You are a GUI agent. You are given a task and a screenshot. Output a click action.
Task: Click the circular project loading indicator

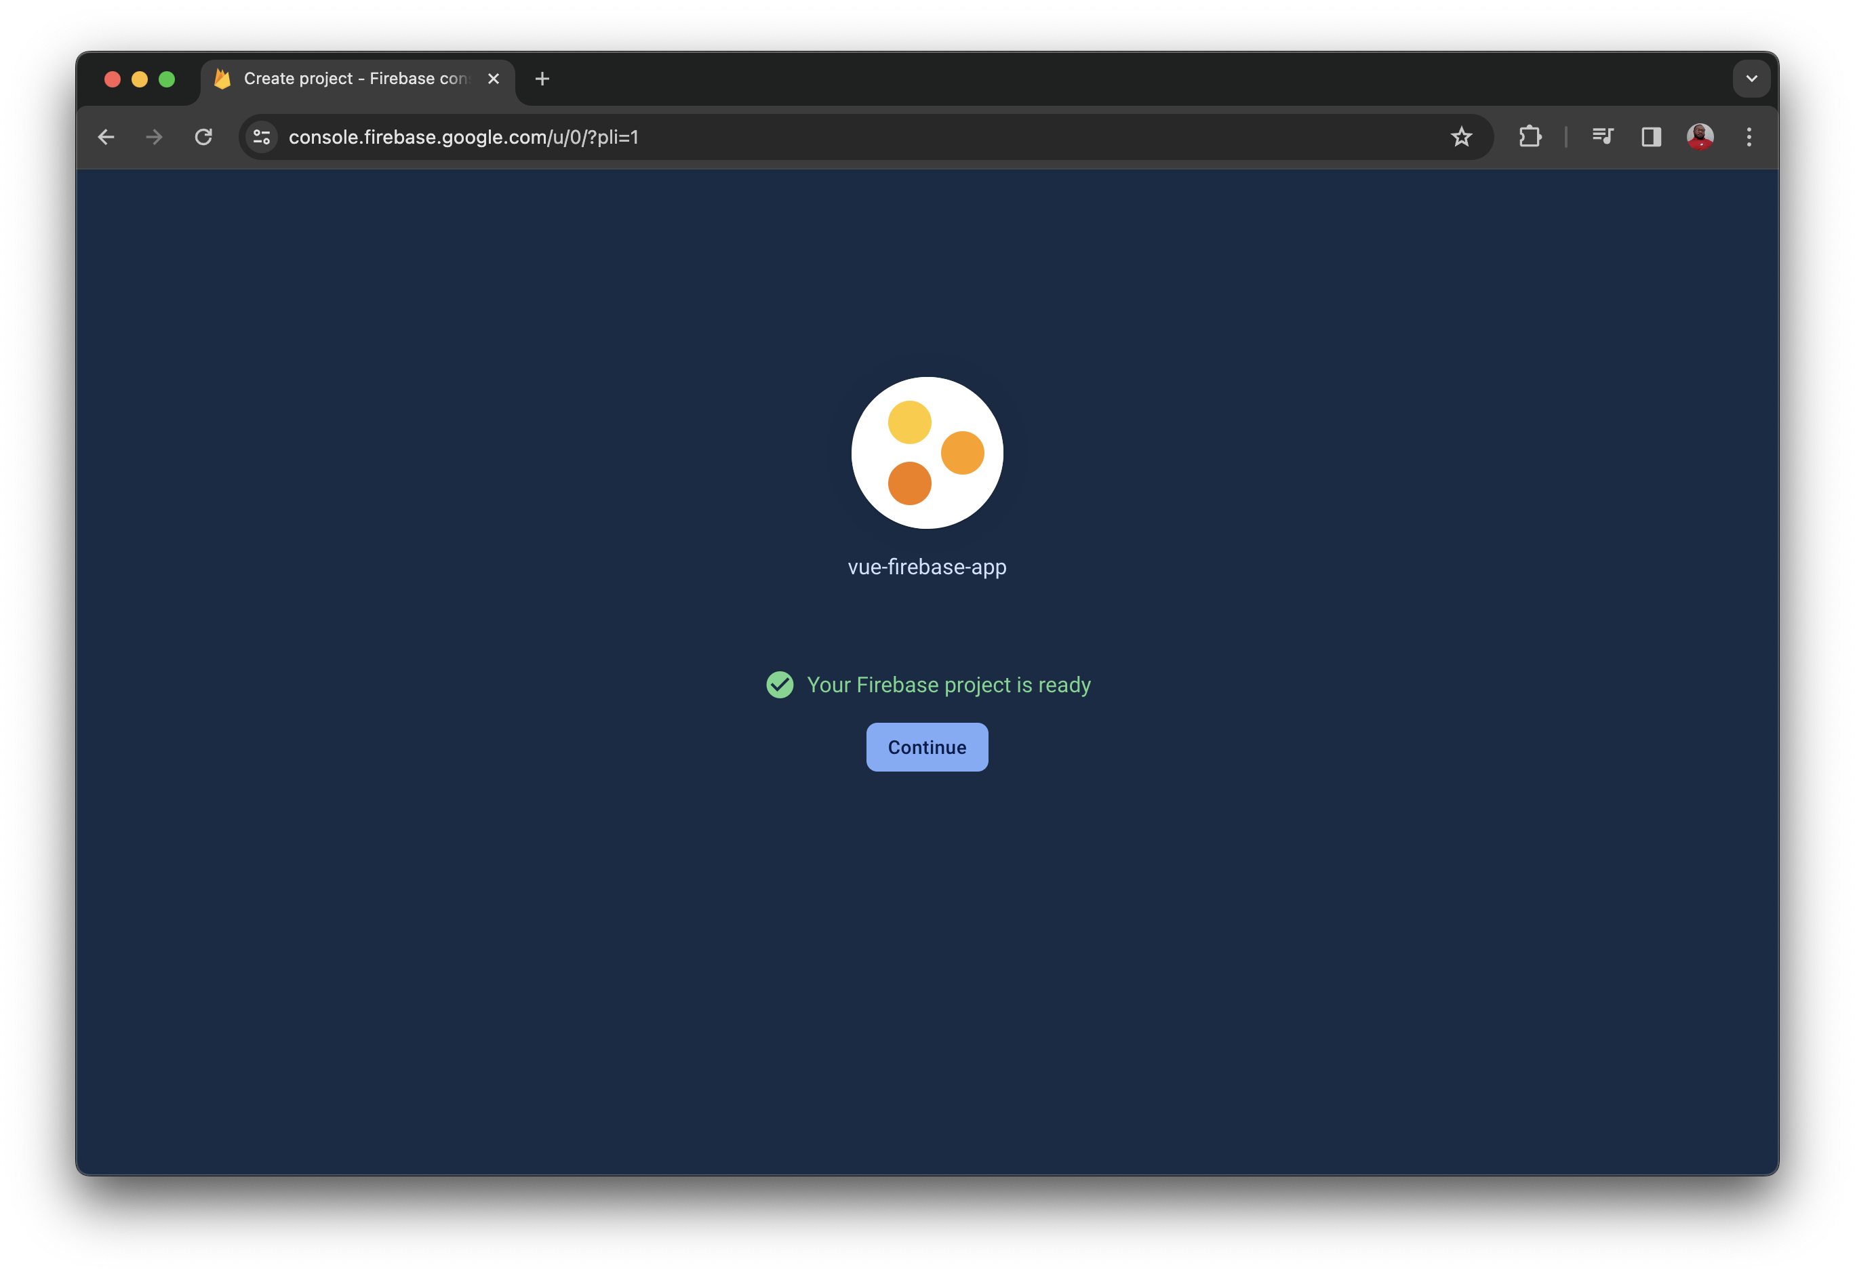point(927,452)
